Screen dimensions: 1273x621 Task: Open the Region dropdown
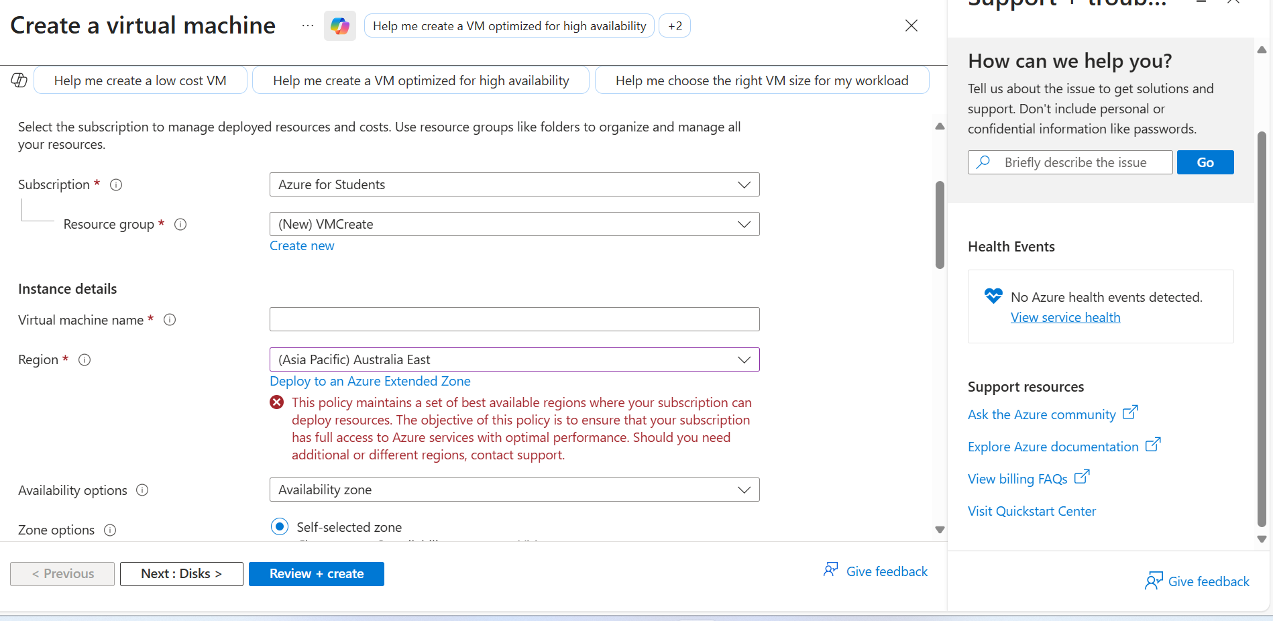(514, 360)
